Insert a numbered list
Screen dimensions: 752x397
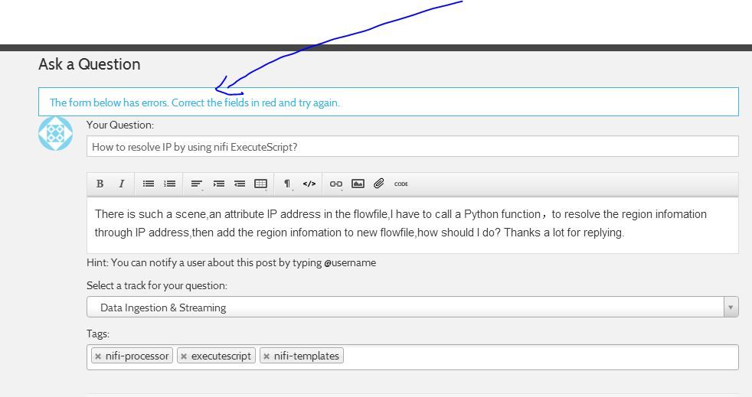pyautogui.click(x=170, y=184)
